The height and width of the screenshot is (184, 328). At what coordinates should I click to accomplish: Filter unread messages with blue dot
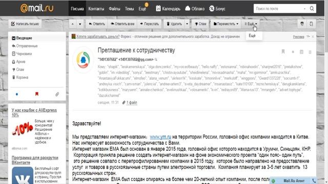tap(17, 94)
